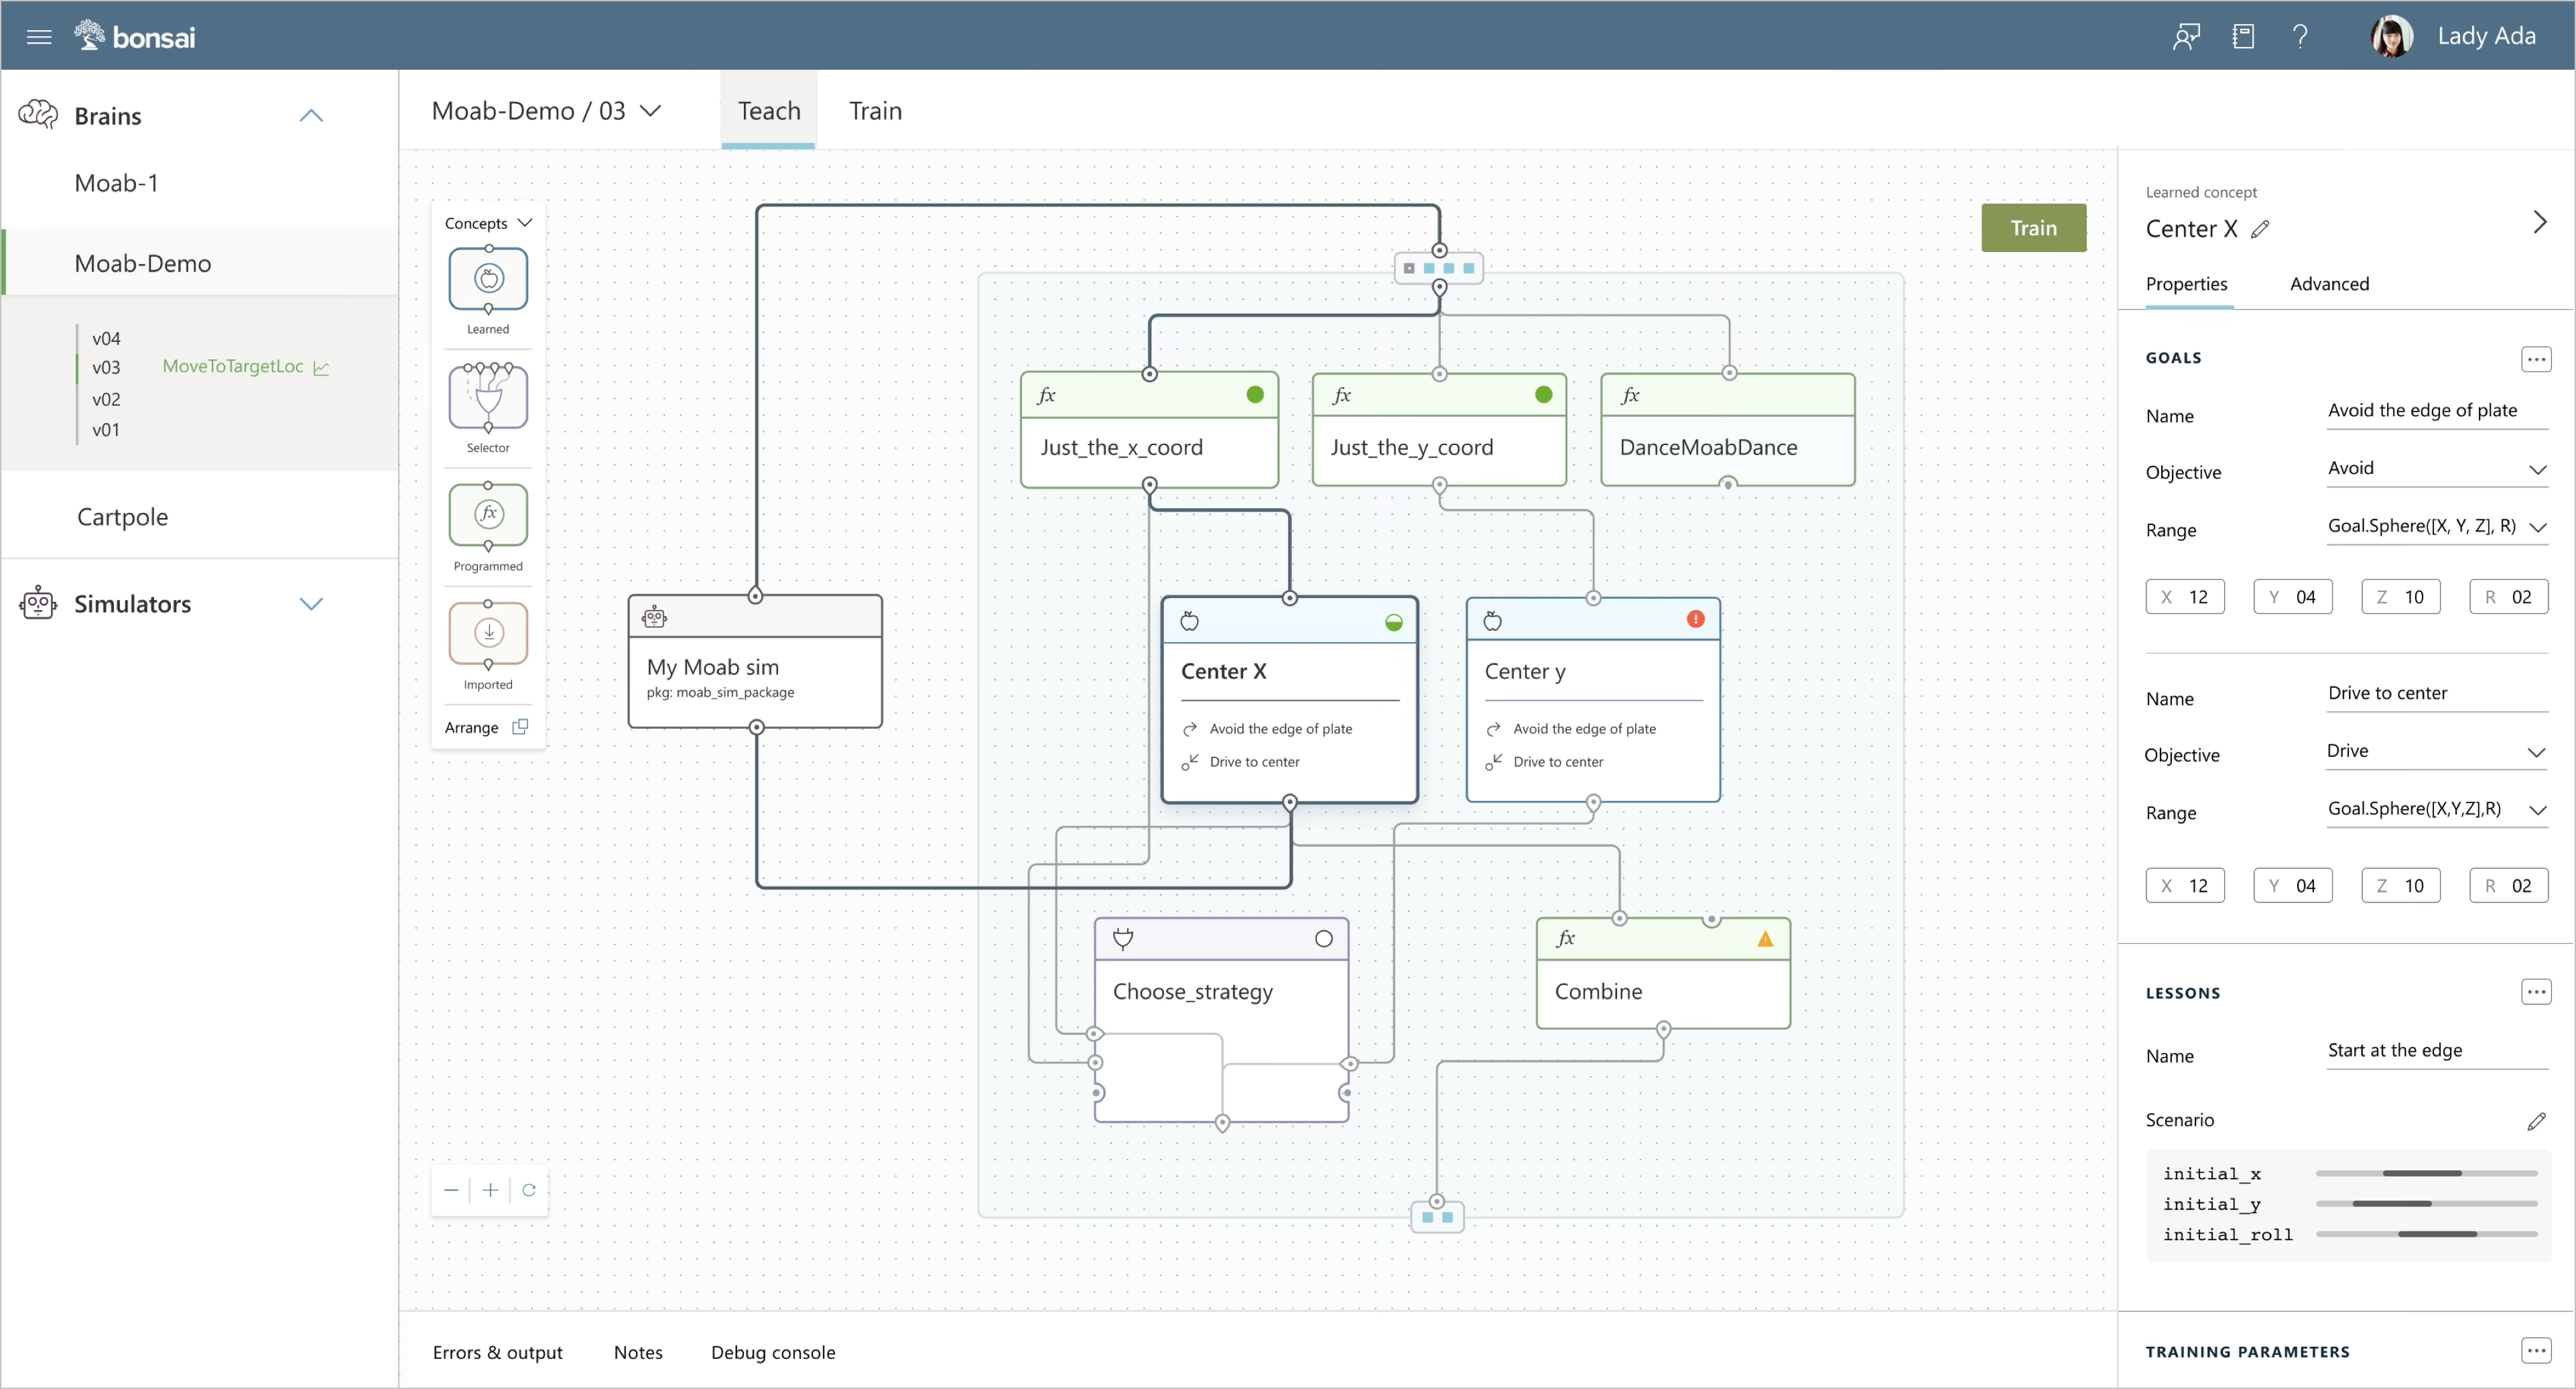Open the Avoid objective dropdown
The width and height of the screenshot is (2576, 1389).
pos(2436,469)
